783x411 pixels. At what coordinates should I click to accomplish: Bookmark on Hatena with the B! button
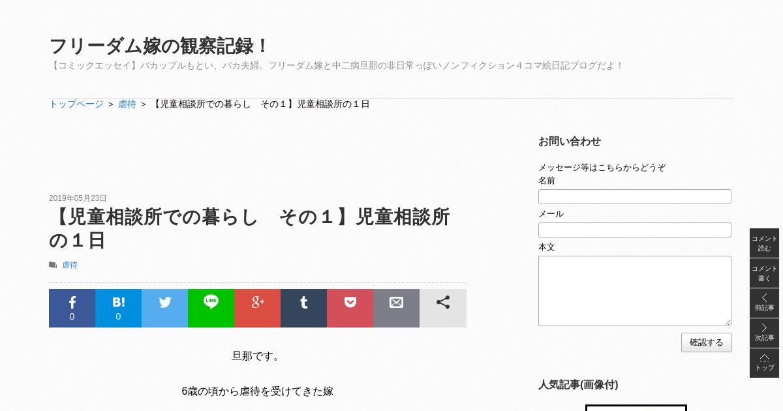coord(118,308)
